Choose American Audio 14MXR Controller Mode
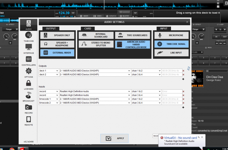Viewport: 228px width, 150px height. click(133, 45)
